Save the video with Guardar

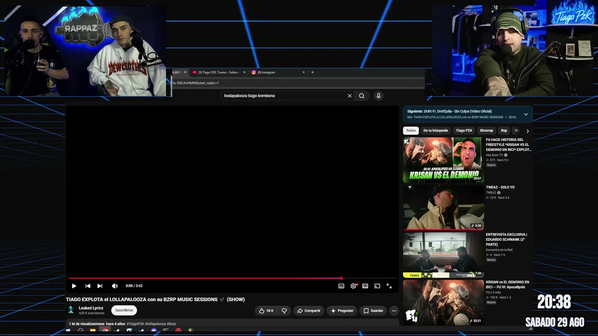[x=373, y=311]
